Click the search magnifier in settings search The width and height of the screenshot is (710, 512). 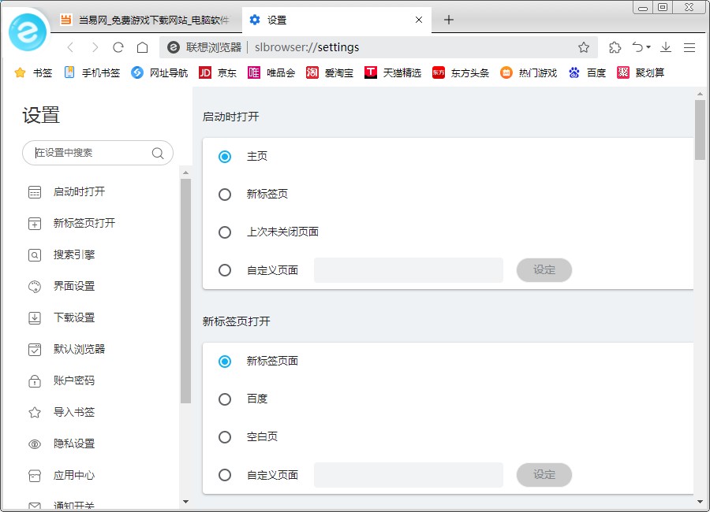[x=158, y=153]
